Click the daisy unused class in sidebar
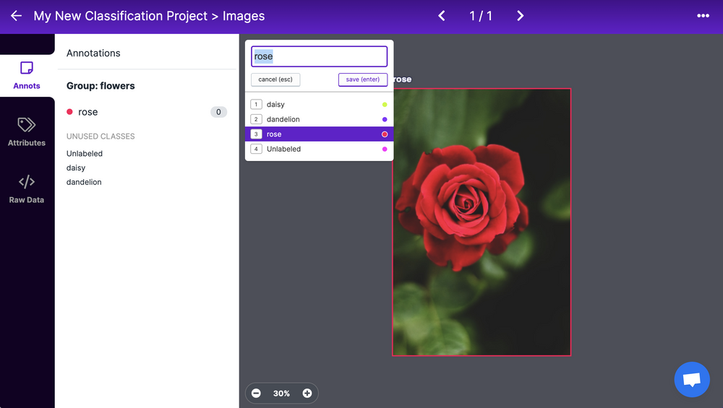 click(76, 168)
